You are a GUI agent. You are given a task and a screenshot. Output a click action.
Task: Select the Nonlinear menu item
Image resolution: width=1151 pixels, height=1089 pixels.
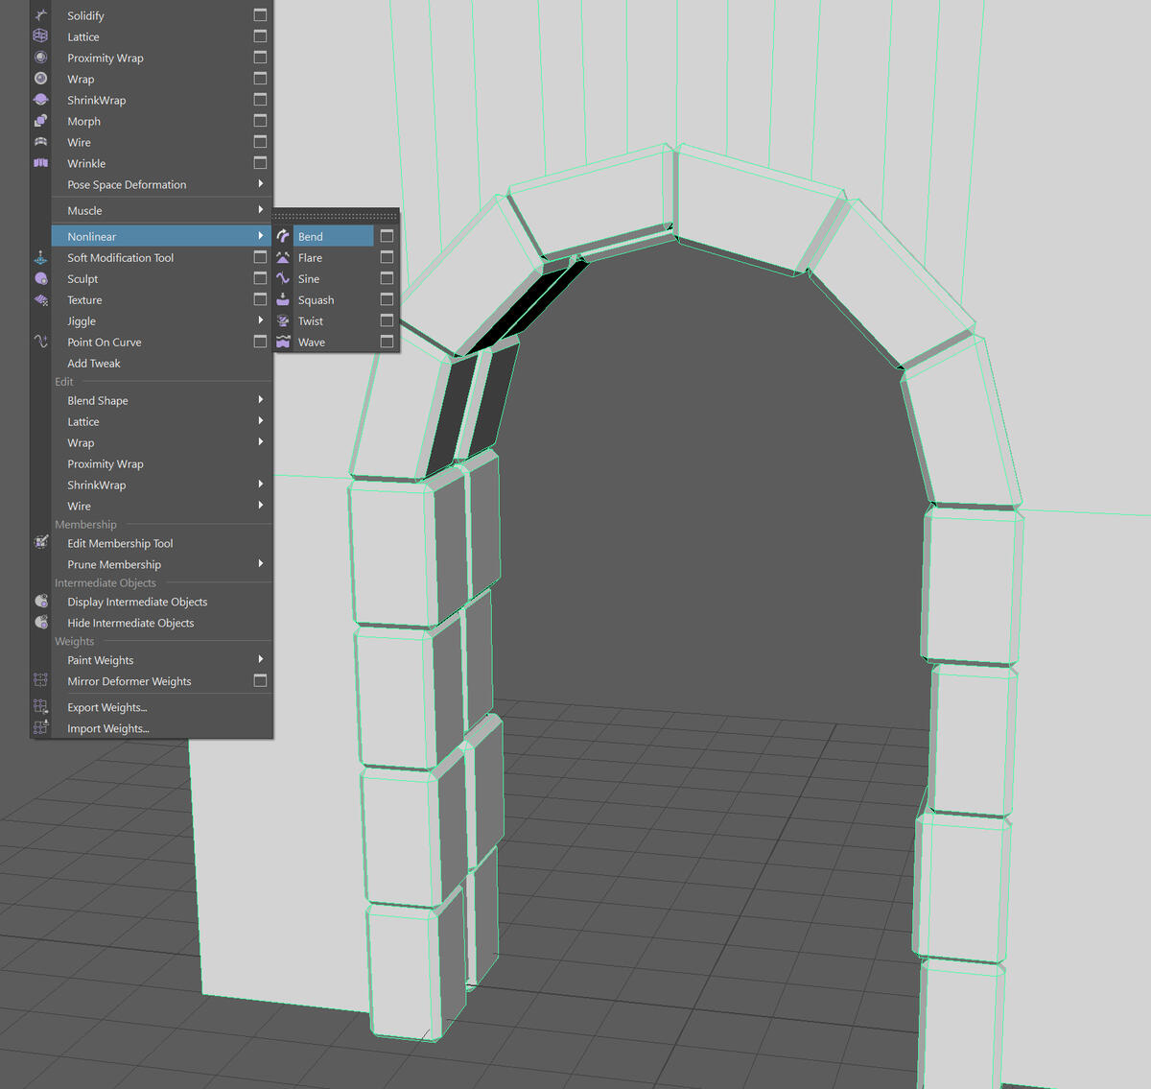92,236
